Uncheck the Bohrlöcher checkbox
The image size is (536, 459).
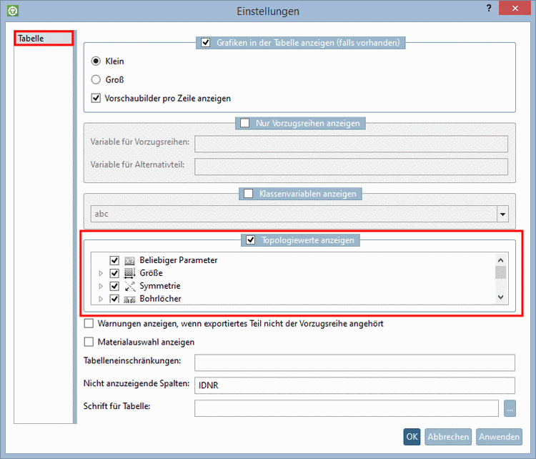114,299
